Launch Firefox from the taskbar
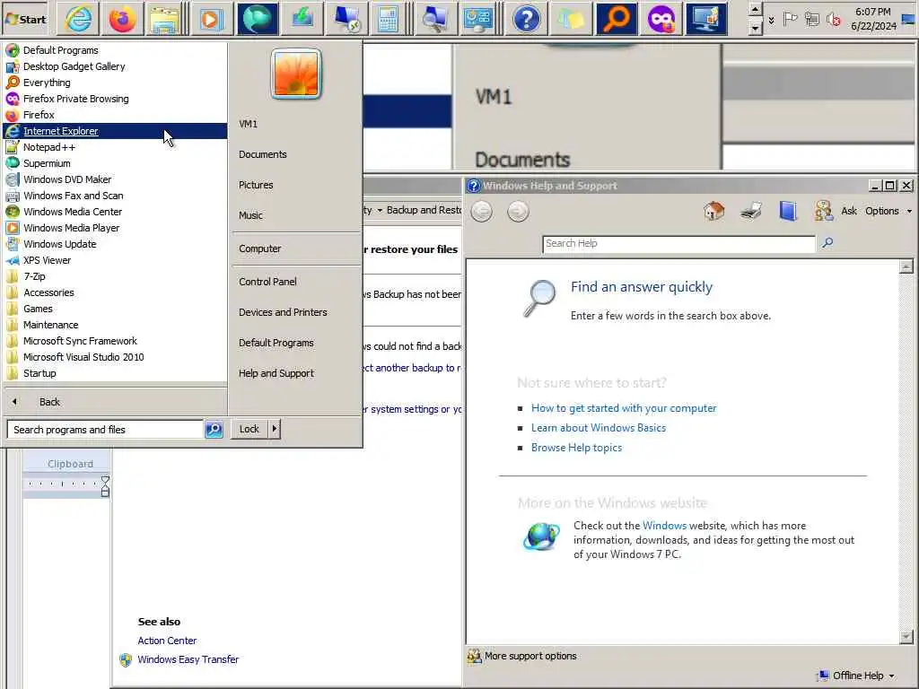The image size is (919, 689). [x=122, y=19]
